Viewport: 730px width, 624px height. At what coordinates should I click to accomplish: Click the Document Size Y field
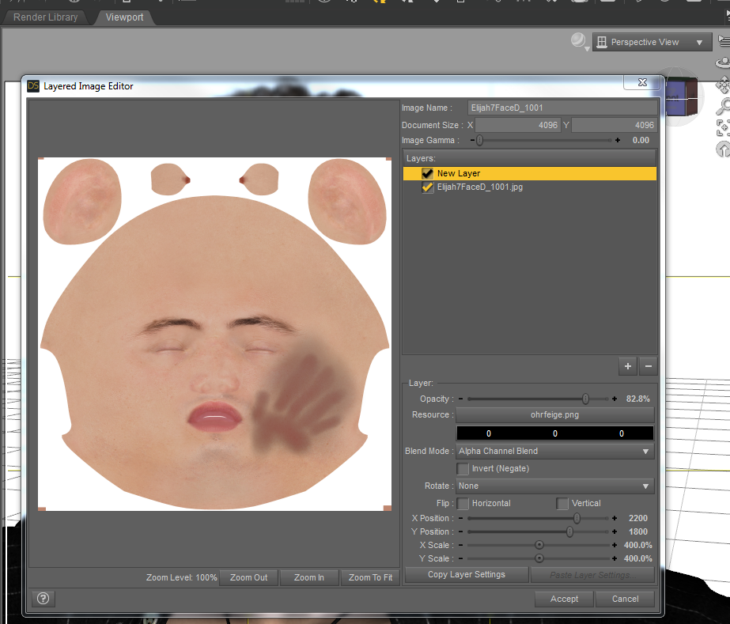point(614,125)
